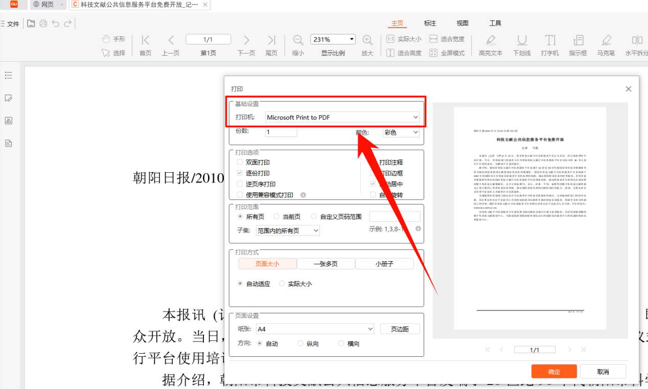The image size is (648, 389).
Task: Click the zoom in (放大) magnifier icon
Action: 367,40
